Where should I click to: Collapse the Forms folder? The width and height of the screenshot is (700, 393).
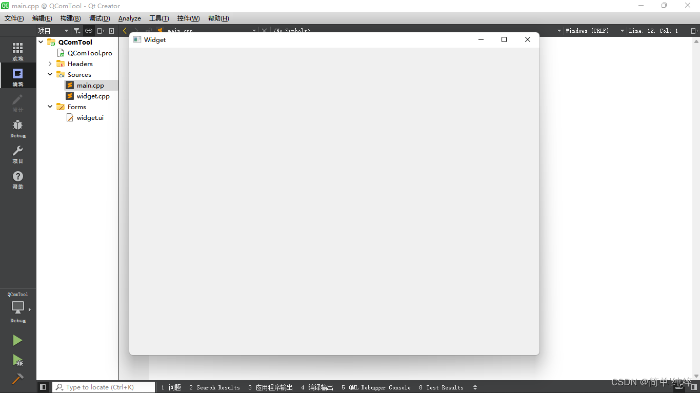pos(50,107)
